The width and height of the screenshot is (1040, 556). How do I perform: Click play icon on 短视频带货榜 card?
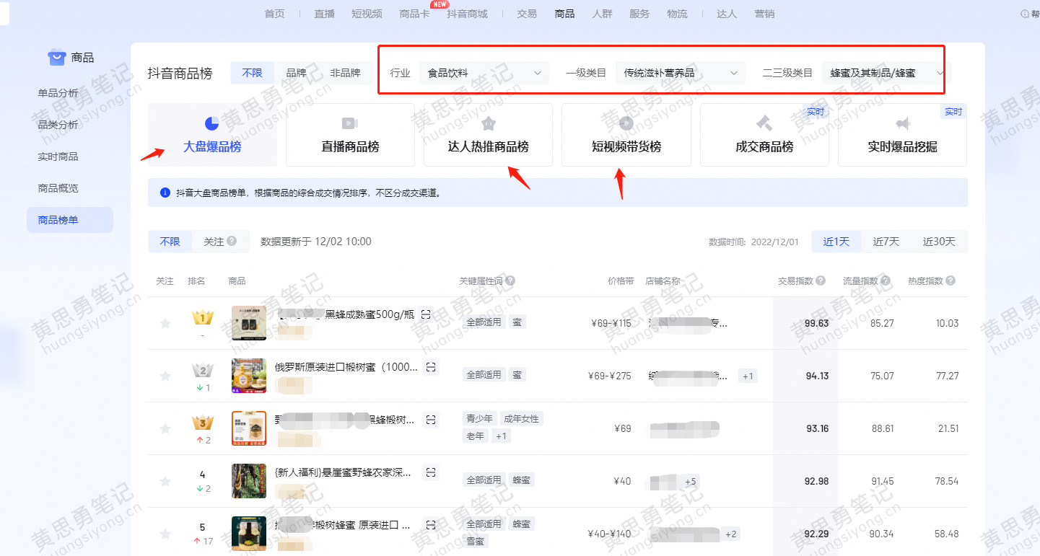[x=626, y=123]
